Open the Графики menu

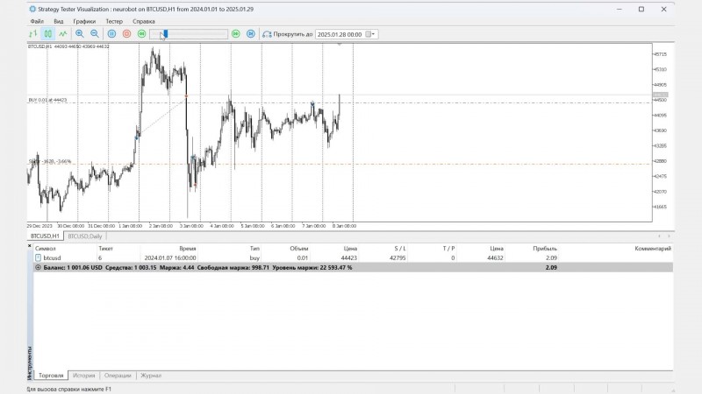click(x=84, y=21)
